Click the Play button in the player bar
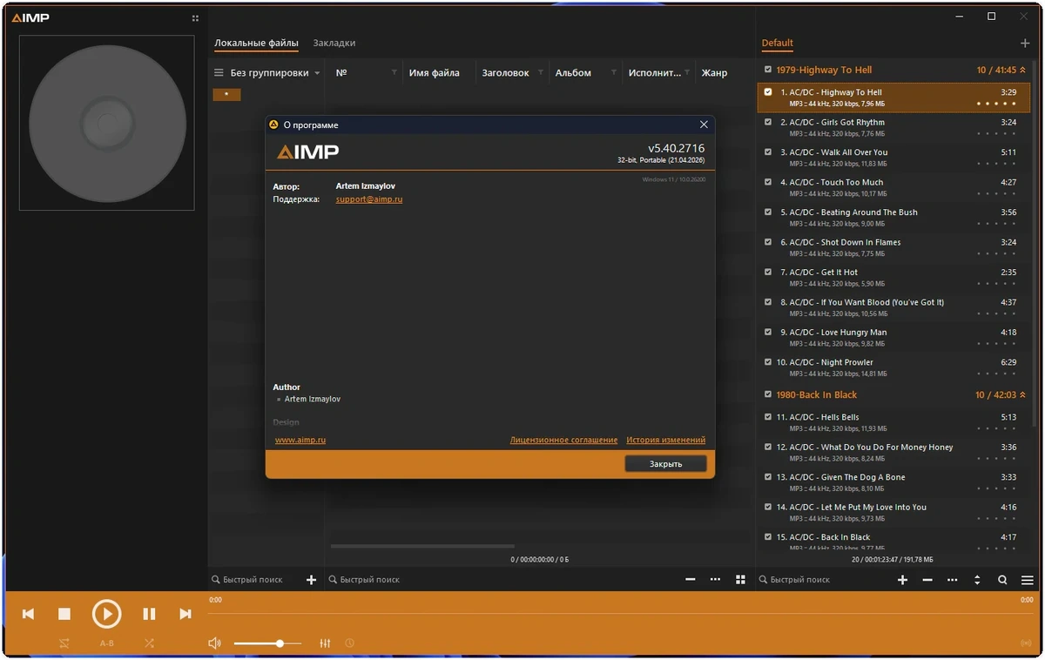Image resolution: width=1045 pixels, height=660 pixels. pyautogui.click(x=107, y=614)
